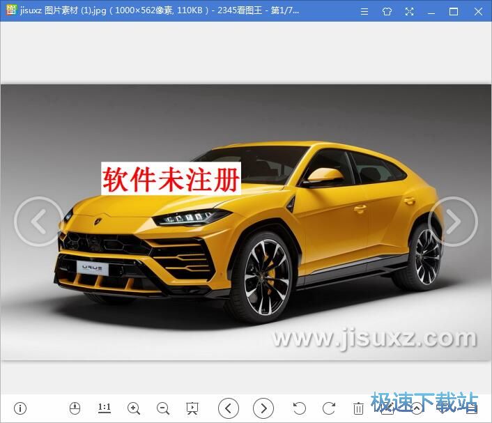
Task: Maximize the 2345看图王 window
Action: pyautogui.click(x=454, y=12)
